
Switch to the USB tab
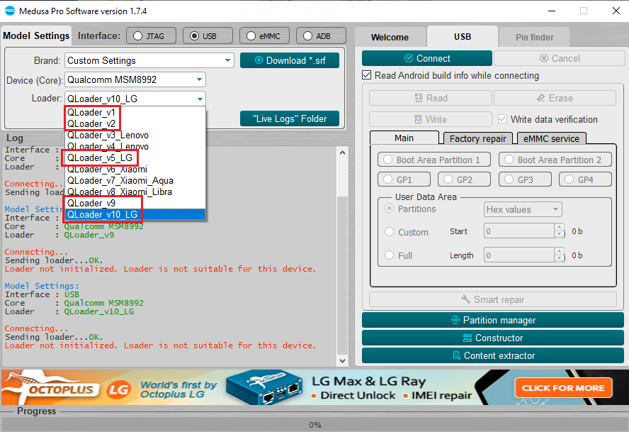coord(463,37)
